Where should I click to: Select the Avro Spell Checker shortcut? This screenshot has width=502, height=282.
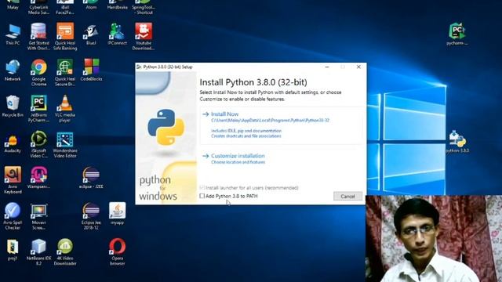click(13, 216)
